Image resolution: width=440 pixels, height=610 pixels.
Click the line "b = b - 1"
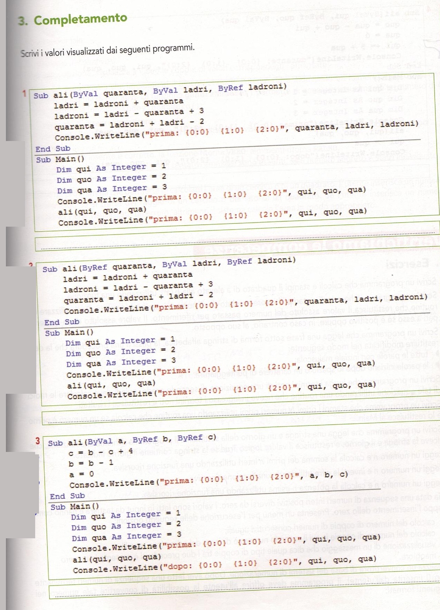[x=91, y=463]
